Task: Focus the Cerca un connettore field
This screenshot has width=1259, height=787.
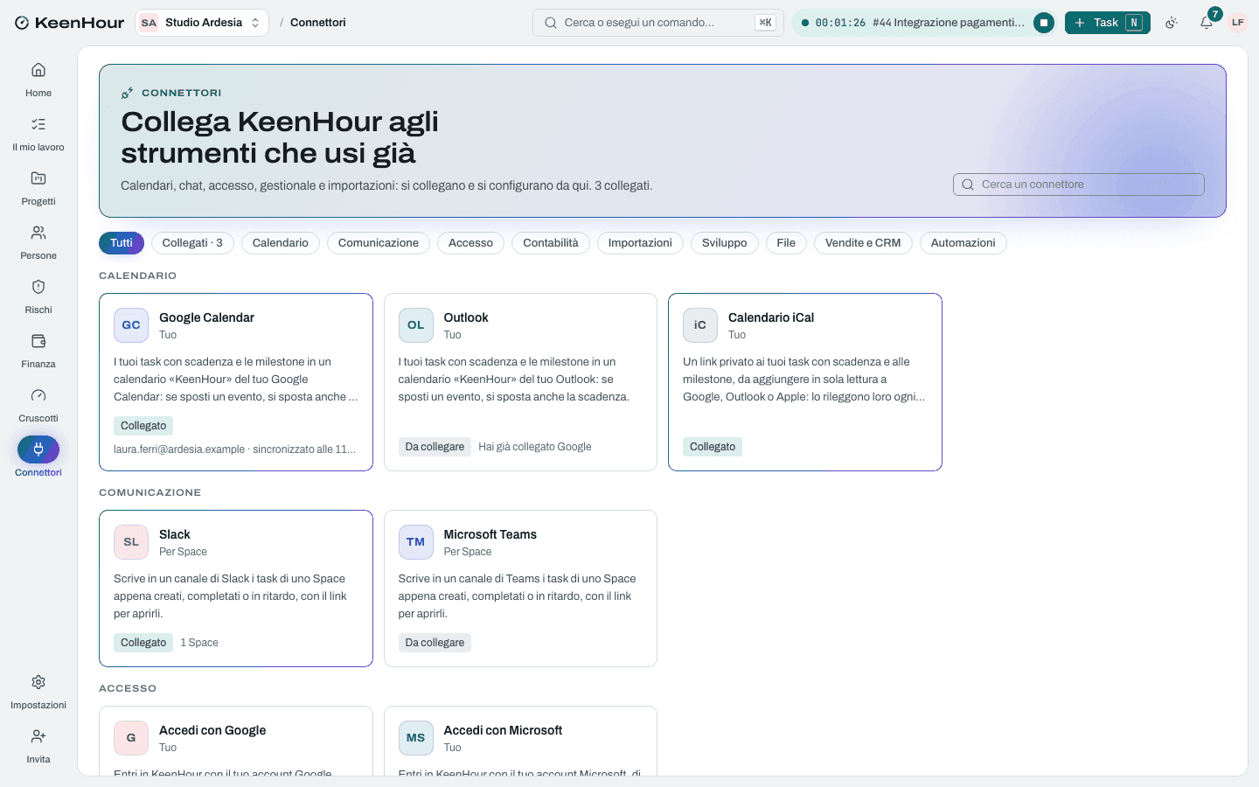Action: click(1079, 185)
